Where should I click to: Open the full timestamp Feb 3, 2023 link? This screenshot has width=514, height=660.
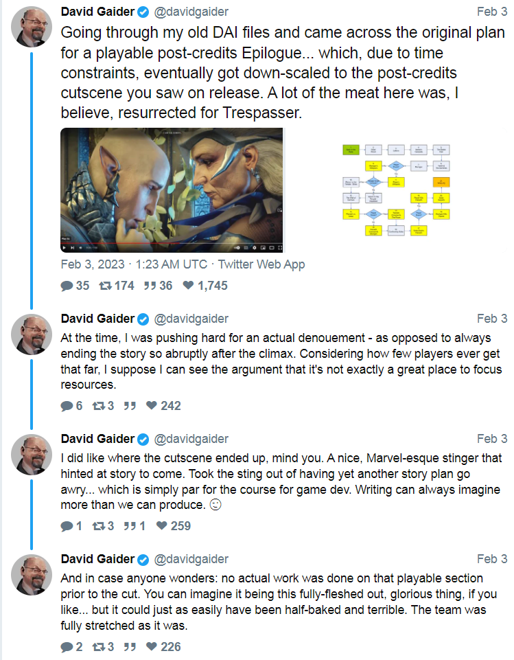126,264
